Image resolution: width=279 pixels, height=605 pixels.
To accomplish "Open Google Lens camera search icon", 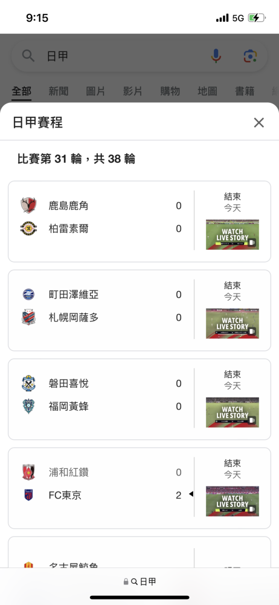I will pos(251,56).
